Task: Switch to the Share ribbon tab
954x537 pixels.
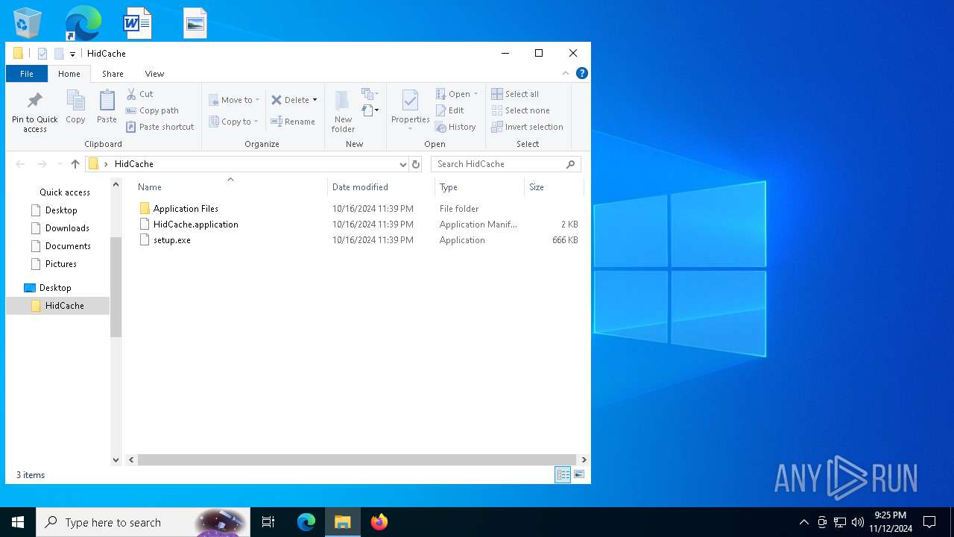Action: [x=113, y=74]
